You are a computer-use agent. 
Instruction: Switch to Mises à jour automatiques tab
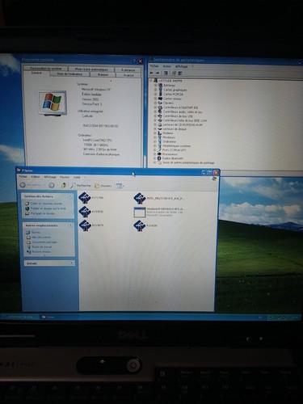91,69
